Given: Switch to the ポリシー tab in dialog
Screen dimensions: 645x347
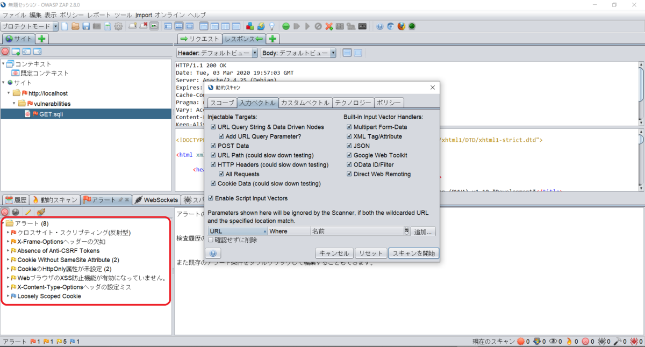Looking at the screenshot, I should [x=389, y=103].
